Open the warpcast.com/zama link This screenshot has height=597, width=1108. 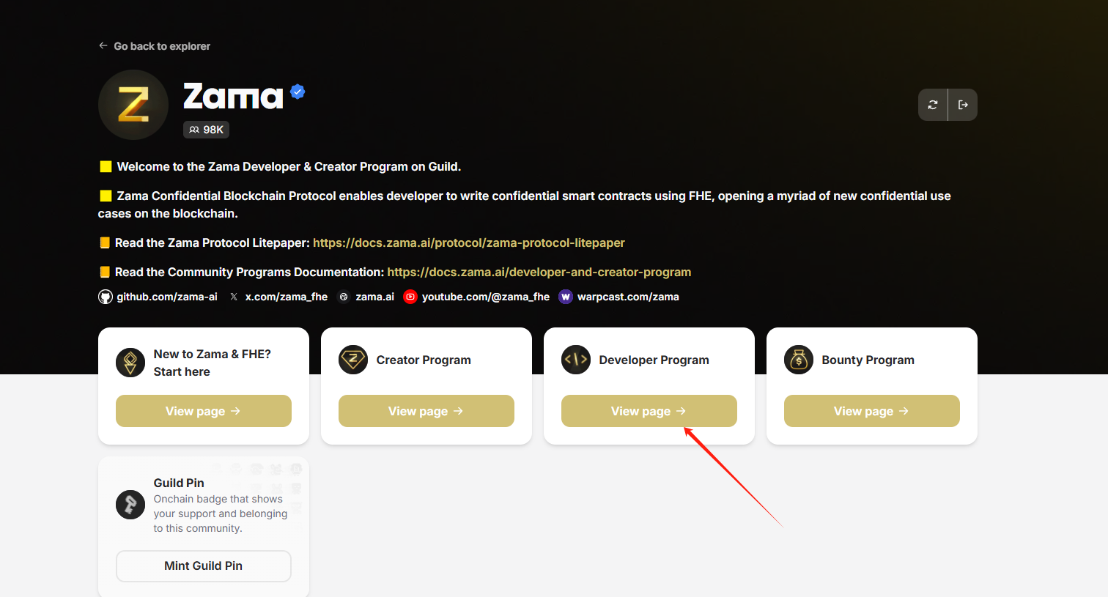pyautogui.click(x=627, y=297)
